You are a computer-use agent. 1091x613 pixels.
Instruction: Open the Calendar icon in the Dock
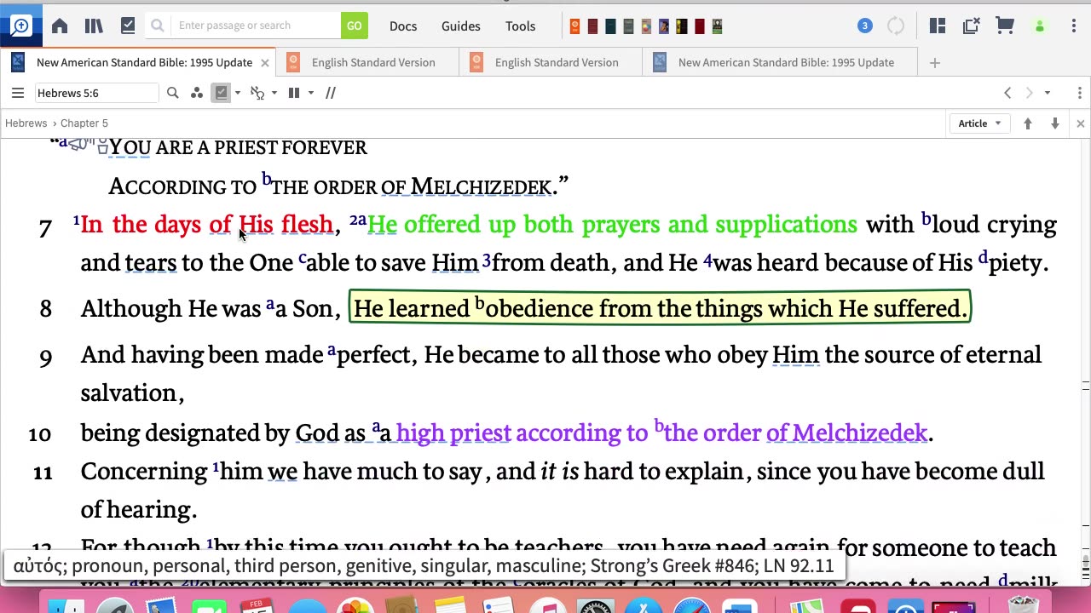coord(257,606)
